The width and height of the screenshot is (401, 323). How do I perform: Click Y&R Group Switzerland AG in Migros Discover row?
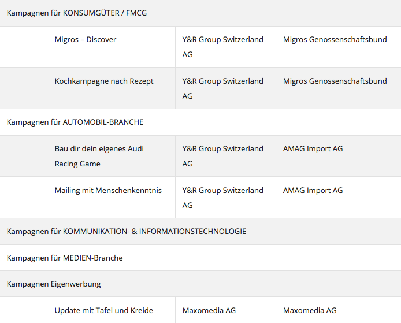click(223, 47)
